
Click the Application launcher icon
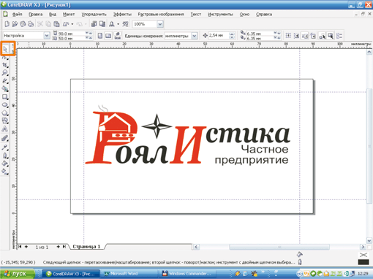pos(112,24)
